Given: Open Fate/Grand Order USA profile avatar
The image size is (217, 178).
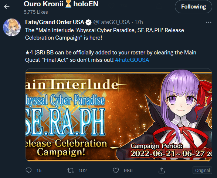Looking at the screenshot, I should (12, 27).
